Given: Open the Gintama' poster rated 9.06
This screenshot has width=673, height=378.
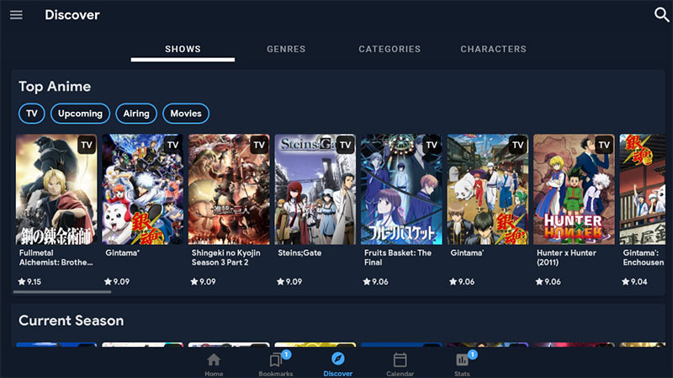Looking at the screenshot, I should coord(488,189).
